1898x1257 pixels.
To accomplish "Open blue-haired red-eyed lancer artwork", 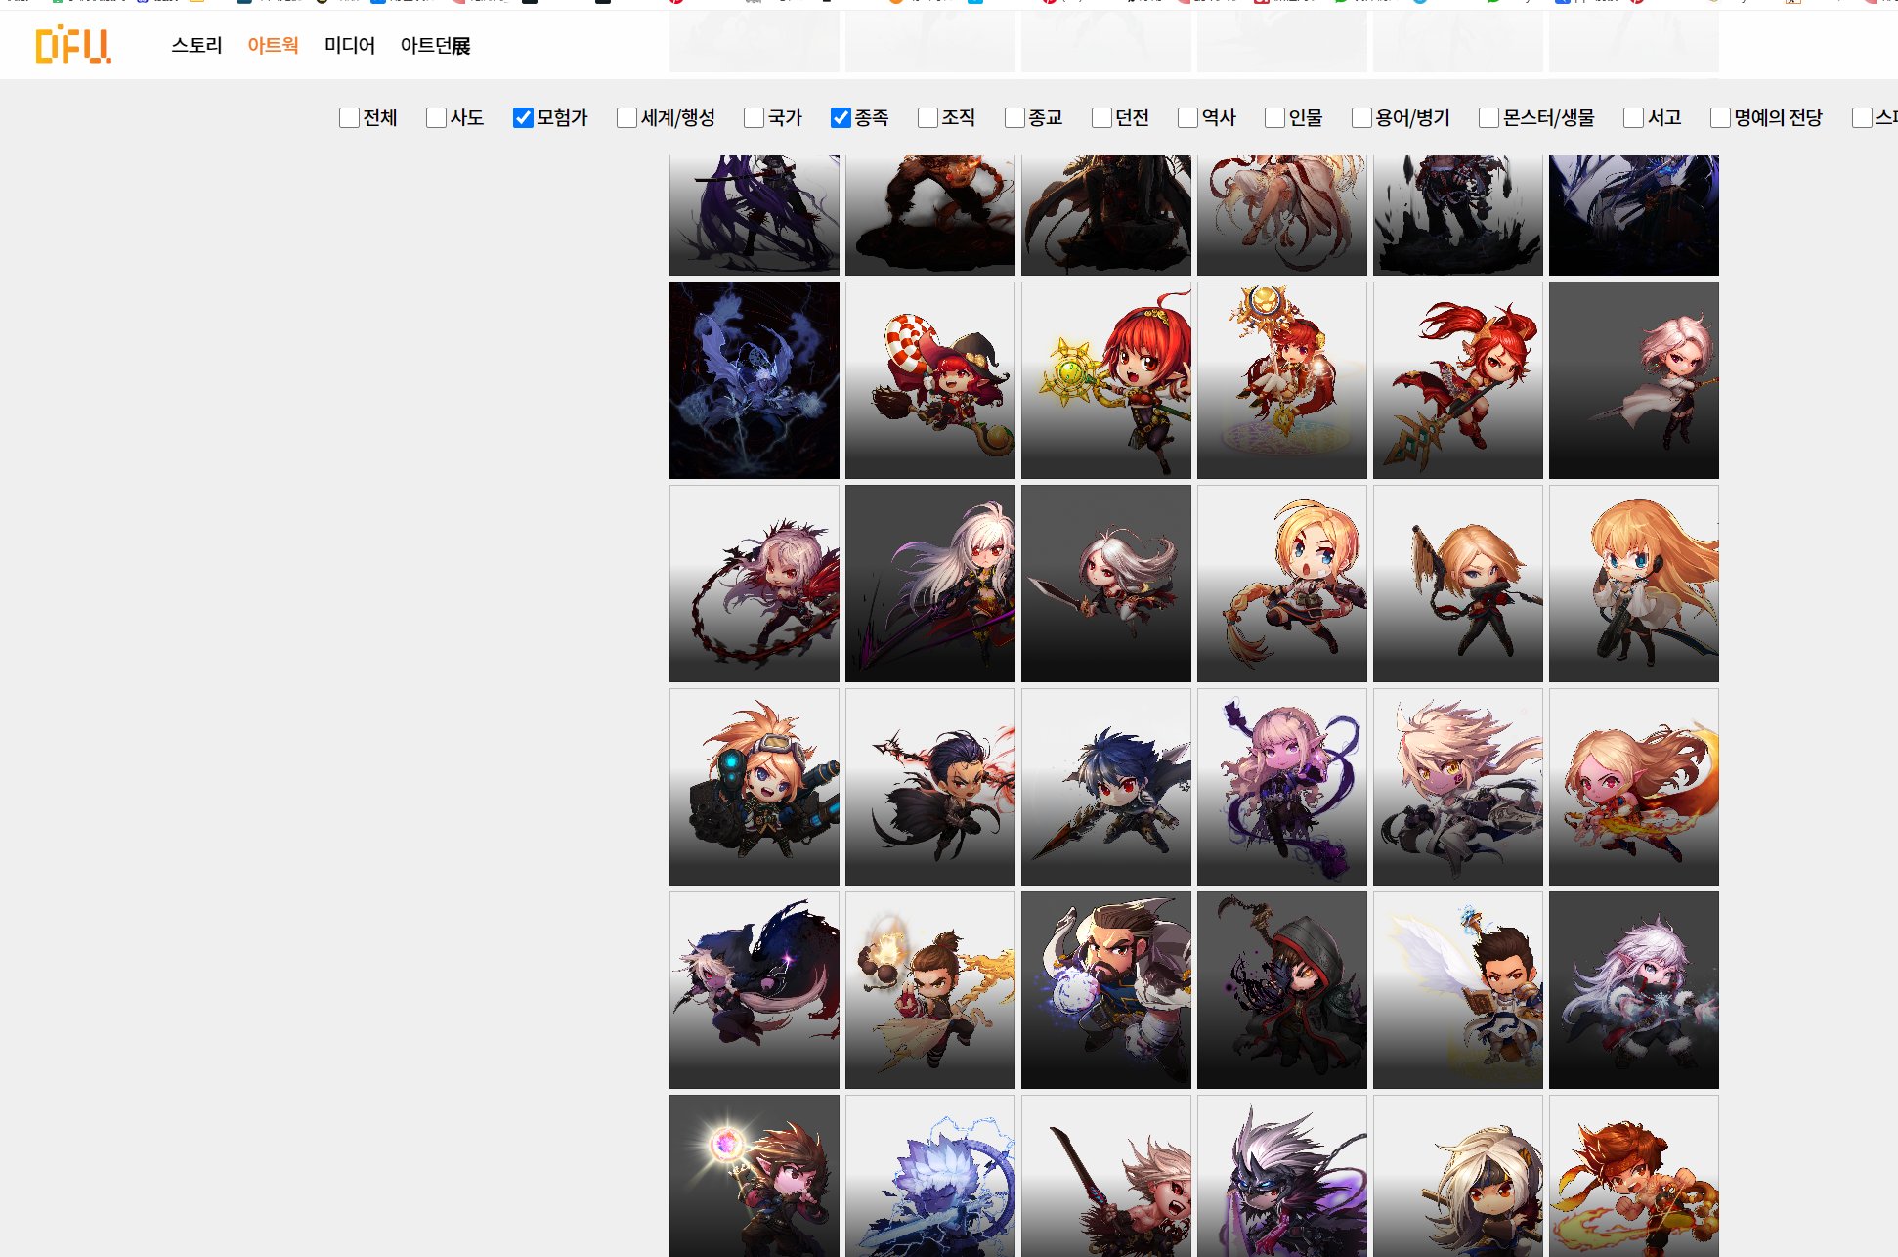I will [x=1106, y=787].
